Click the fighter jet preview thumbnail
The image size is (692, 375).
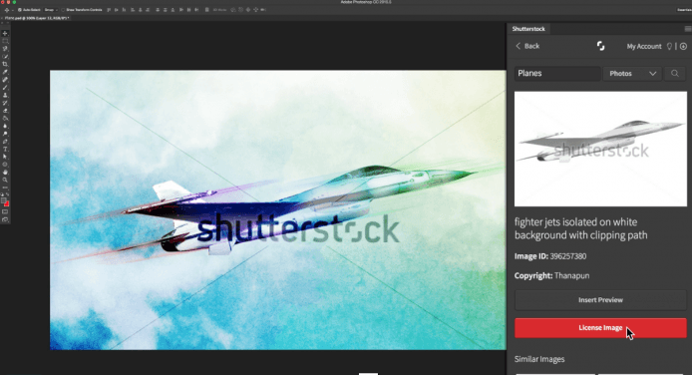tap(600, 150)
